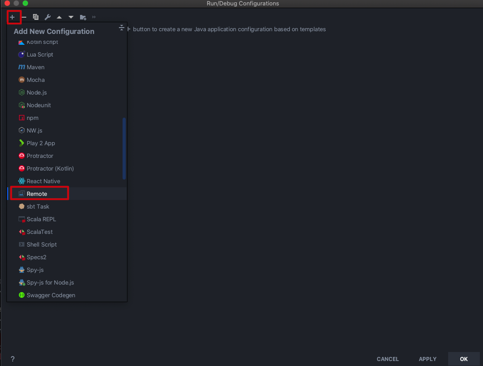Confirm with the OK button
Screen dimensions: 483x366
pyautogui.click(x=464, y=359)
